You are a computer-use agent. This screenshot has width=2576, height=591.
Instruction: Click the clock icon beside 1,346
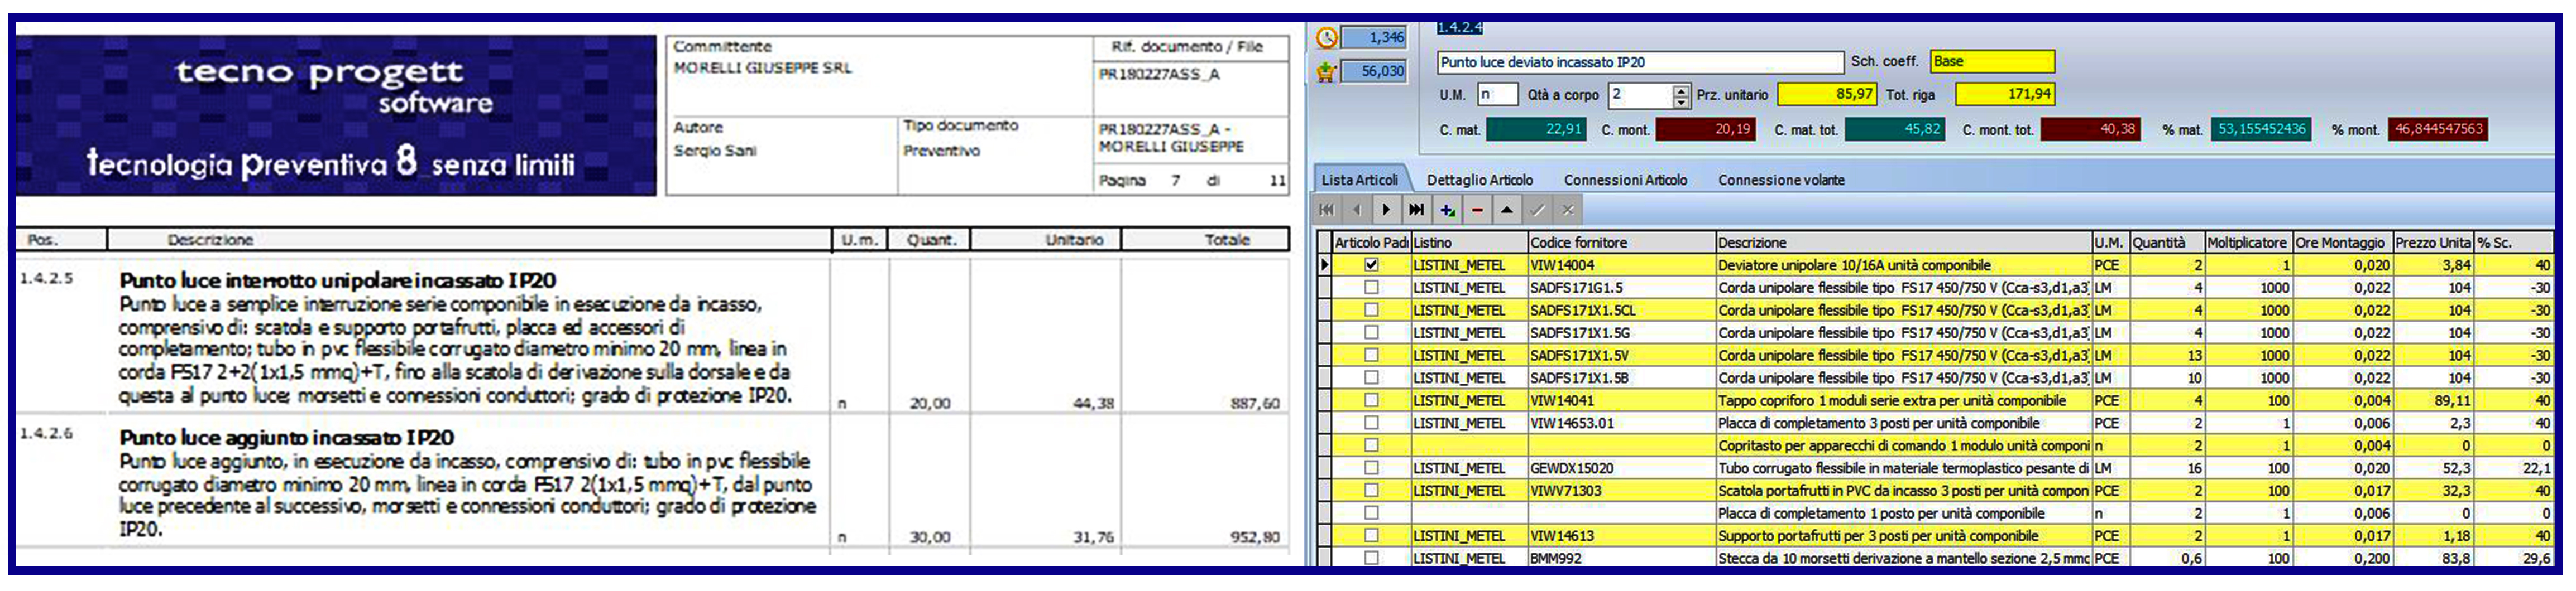coord(1327,38)
